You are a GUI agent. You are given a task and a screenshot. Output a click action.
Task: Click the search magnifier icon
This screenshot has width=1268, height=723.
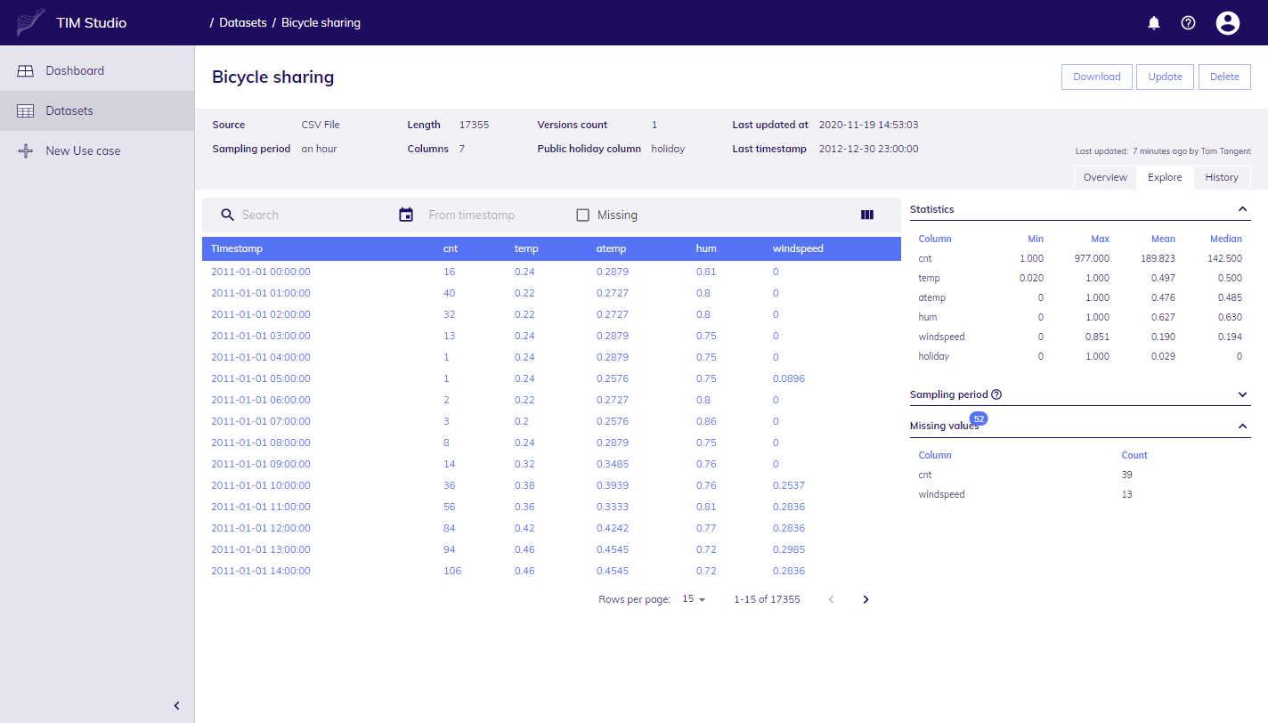coord(227,215)
